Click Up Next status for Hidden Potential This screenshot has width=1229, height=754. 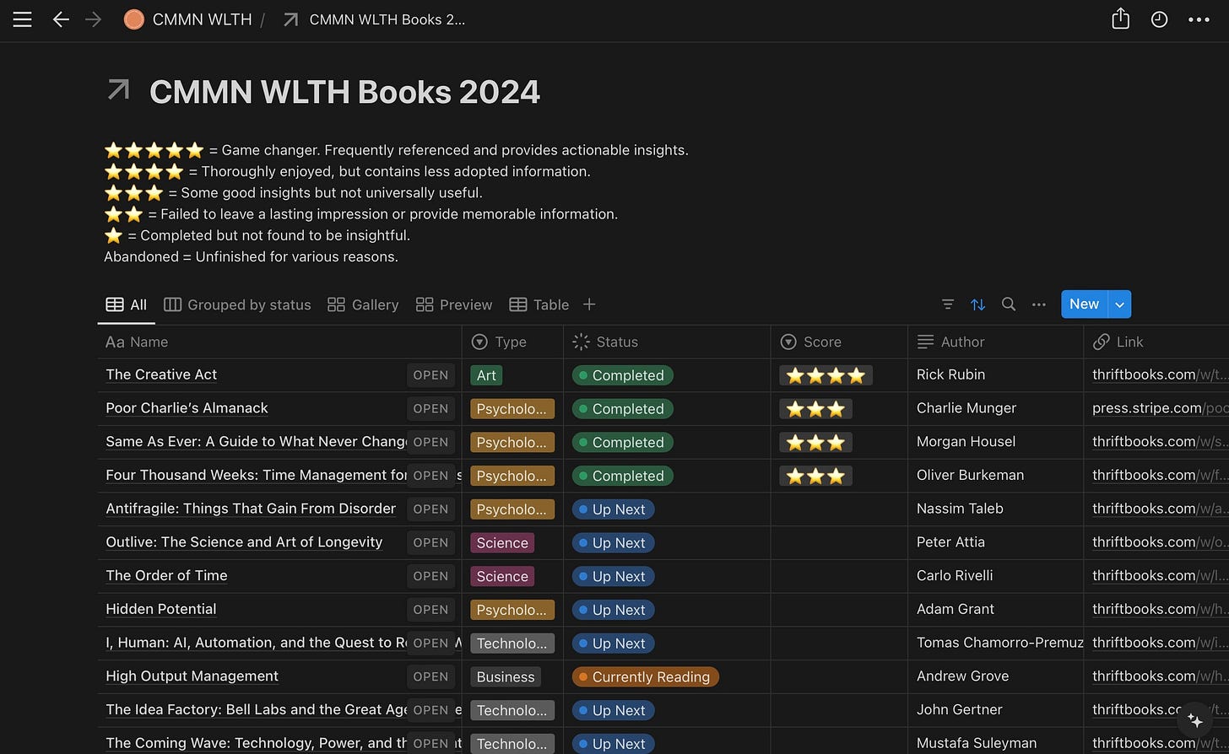[612, 610]
